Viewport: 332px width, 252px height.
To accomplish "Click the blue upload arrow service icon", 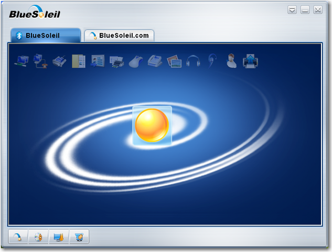I will [250, 61].
